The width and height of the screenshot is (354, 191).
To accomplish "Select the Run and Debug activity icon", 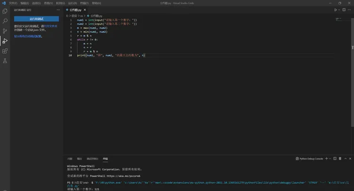I will (x=5, y=41).
